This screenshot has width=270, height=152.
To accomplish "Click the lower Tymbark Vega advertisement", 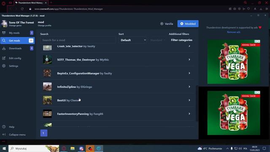I will click(234, 113).
